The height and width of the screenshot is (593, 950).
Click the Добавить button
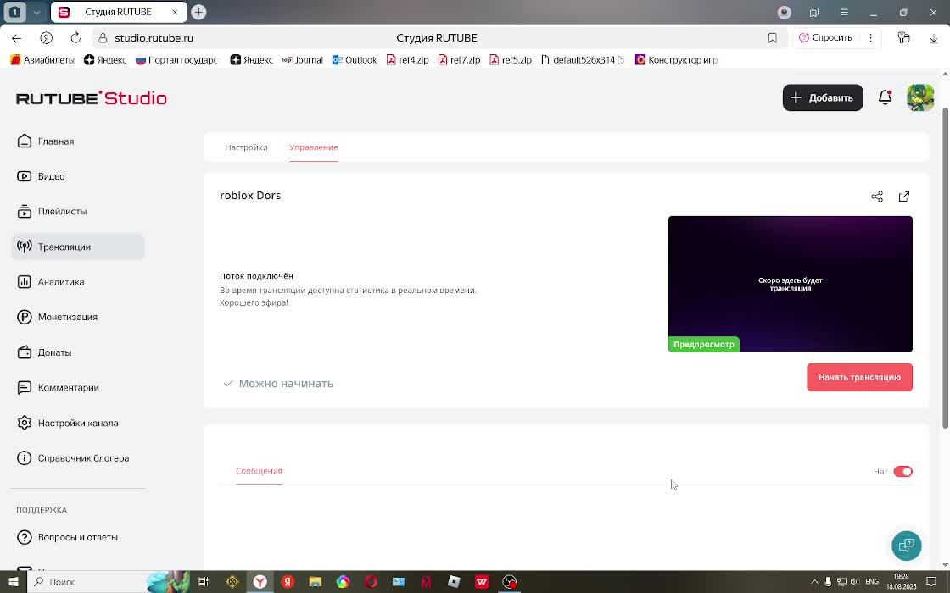[823, 97]
